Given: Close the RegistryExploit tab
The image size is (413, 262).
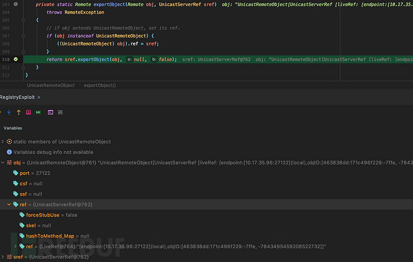Looking at the screenshot, I should click(x=38, y=97).
